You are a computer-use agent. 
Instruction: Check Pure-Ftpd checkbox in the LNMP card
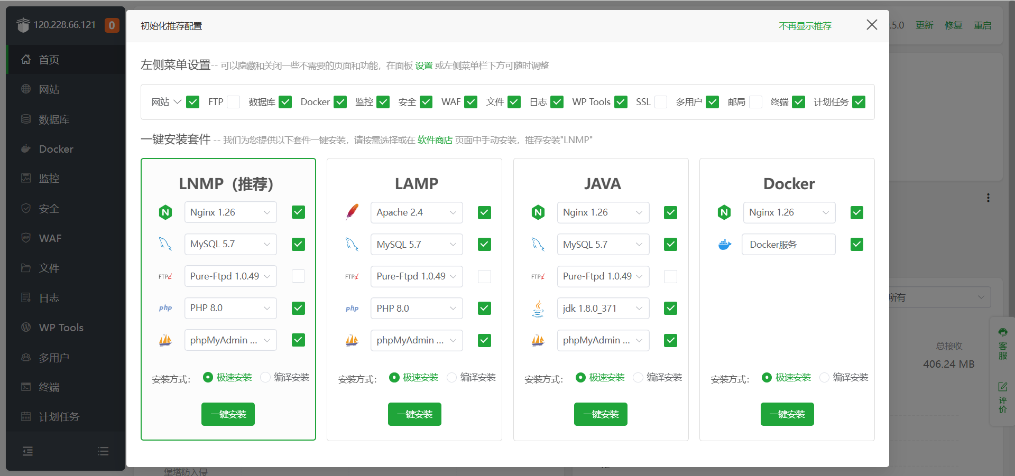299,276
